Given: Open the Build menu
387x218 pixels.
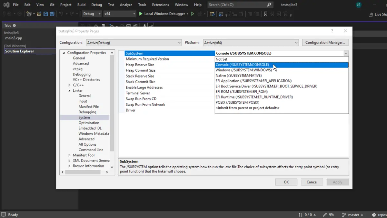Looking at the screenshot, I should (x=81, y=5).
